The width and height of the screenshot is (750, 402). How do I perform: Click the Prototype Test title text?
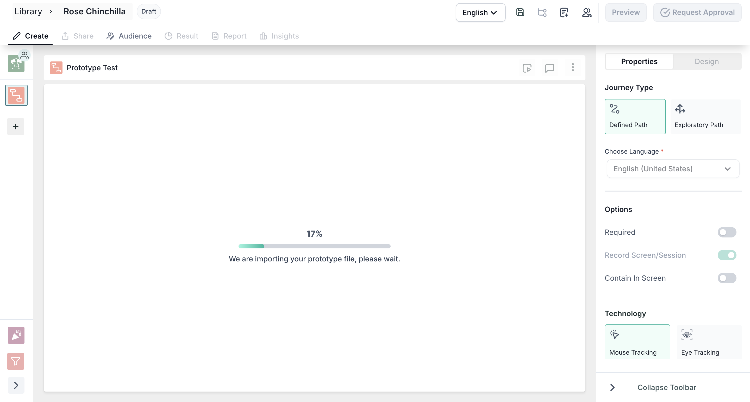click(92, 67)
